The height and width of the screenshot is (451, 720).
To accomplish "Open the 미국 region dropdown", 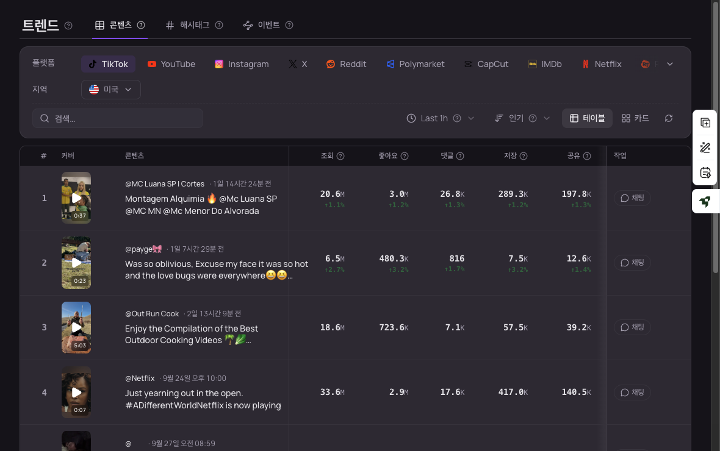I will tap(110, 90).
